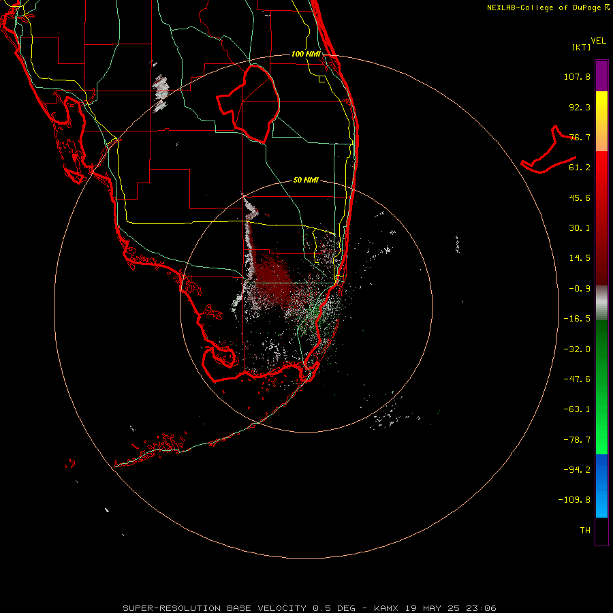Click the TH legend label
Image resolution: width=613 pixels, height=613 pixels.
(x=585, y=531)
